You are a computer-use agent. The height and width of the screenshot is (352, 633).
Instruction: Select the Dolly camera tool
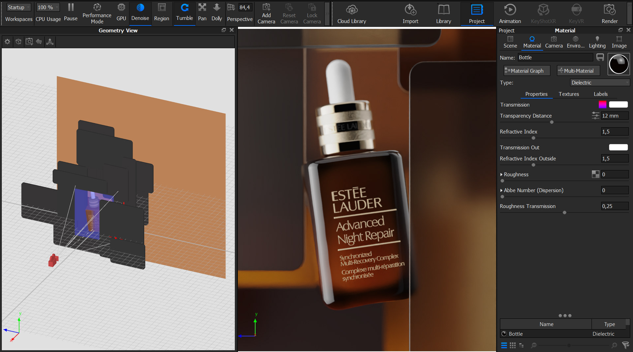(217, 13)
